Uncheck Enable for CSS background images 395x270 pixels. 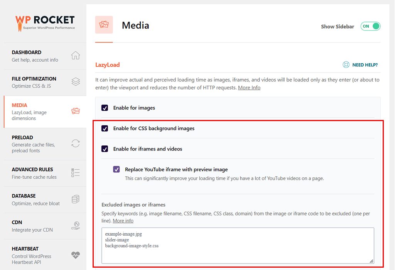pos(105,128)
